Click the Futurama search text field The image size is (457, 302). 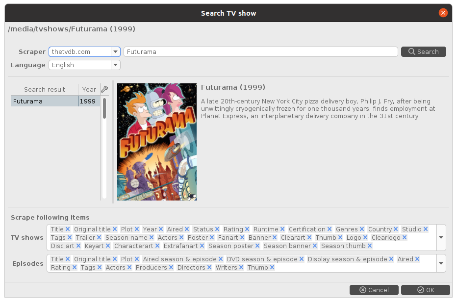[260, 52]
